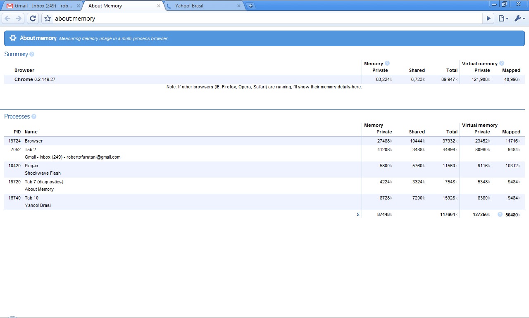Image resolution: width=529 pixels, height=318 pixels.
Task: Click the Yahoo! Brasil process description
Action: click(x=38, y=205)
